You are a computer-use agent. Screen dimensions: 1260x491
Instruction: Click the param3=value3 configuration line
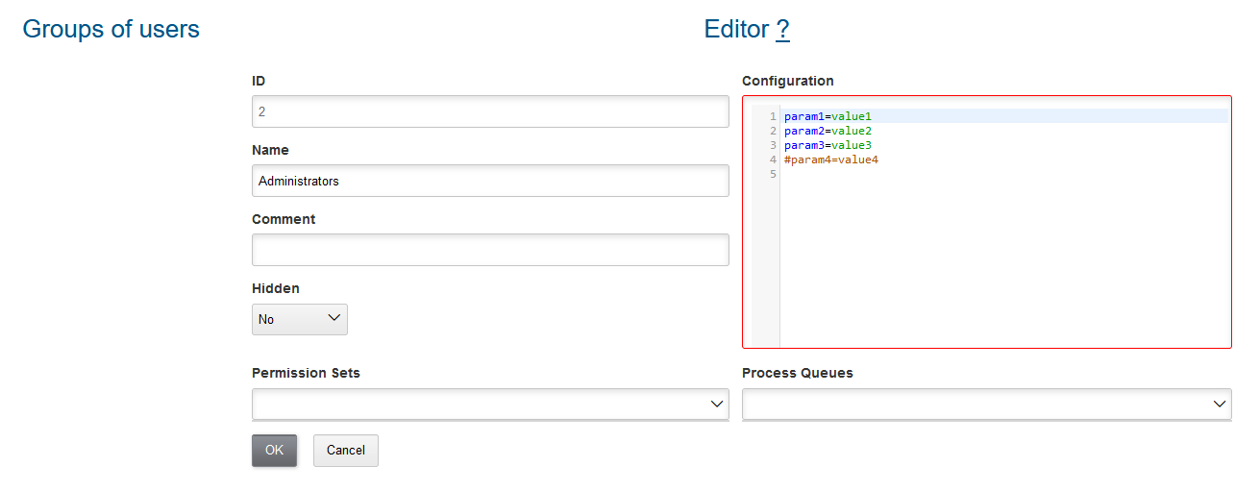828,145
